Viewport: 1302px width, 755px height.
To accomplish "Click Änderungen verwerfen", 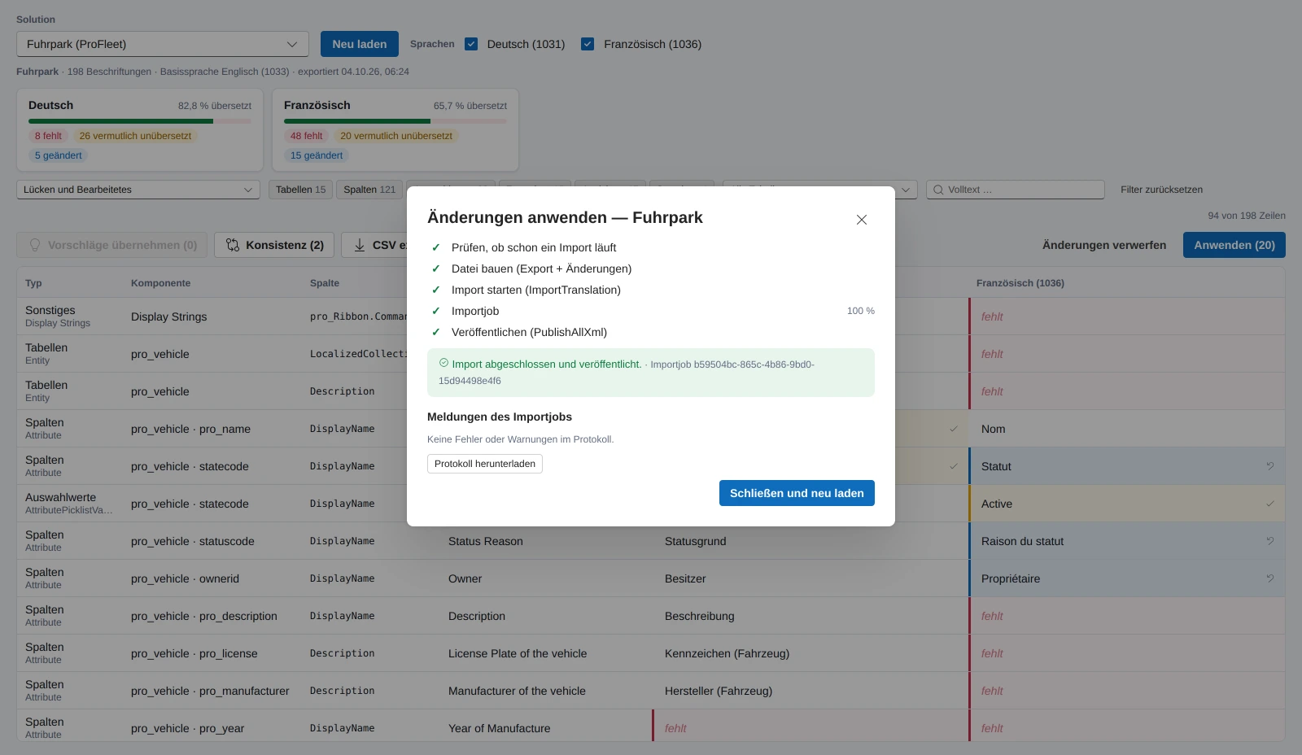I will click(1104, 245).
